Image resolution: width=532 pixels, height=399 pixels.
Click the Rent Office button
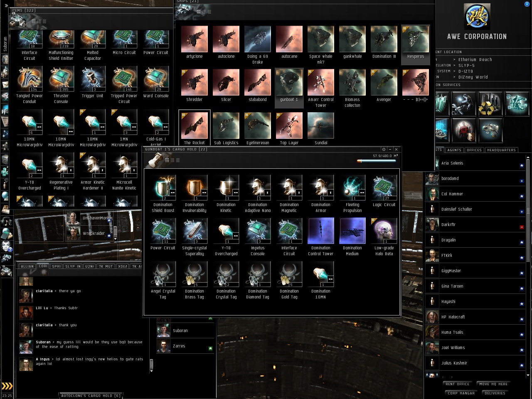click(x=458, y=384)
